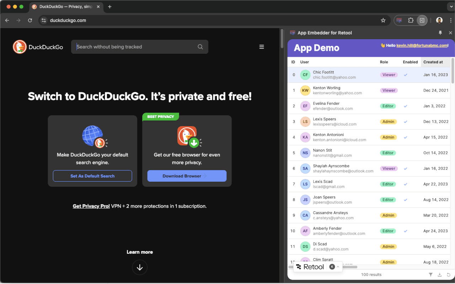Sort table by Created at column header
The image size is (455, 284).
click(433, 62)
